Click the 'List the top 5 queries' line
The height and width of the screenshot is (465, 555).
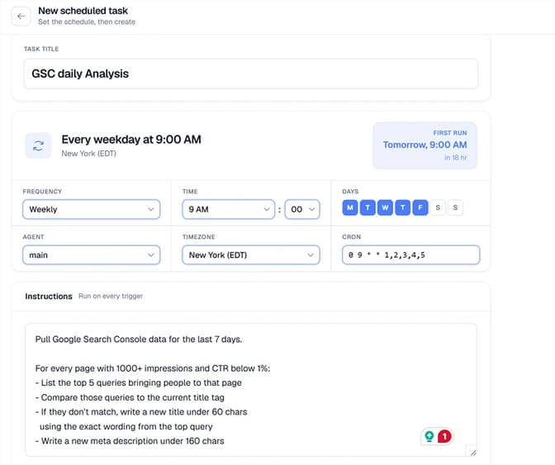click(x=139, y=383)
